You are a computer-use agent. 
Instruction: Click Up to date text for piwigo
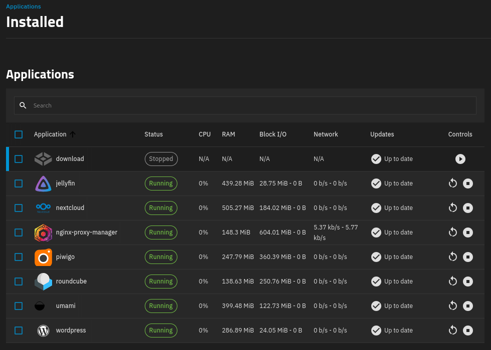pyautogui.click(x=398, y=257)
